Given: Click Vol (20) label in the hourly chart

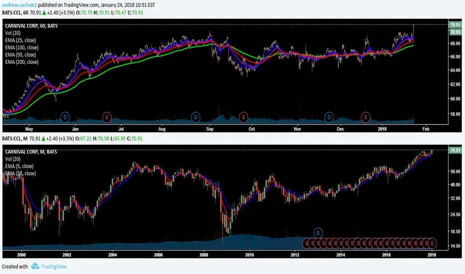Looking at the screenshot, I should click(13, 33).
